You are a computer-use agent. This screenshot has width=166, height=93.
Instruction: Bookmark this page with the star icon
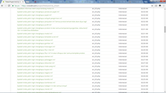click(x=152, y=6)
